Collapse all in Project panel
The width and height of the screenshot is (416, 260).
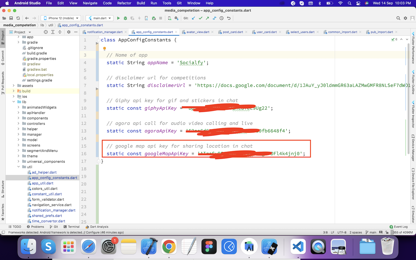click(x=60, y=32)
